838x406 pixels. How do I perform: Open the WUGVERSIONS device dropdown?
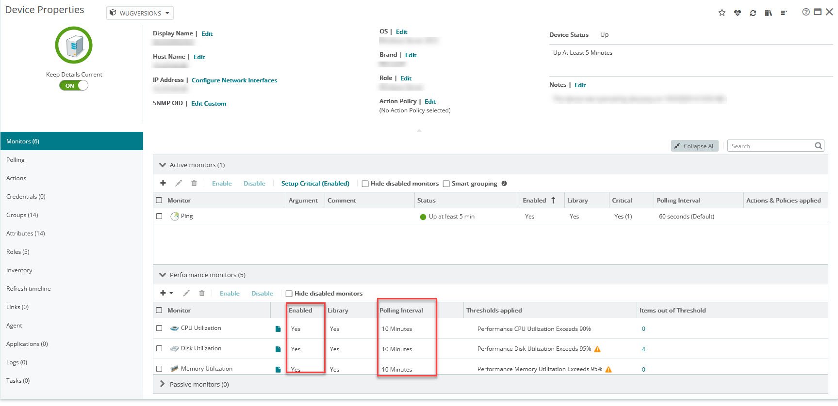pyautogui.click(x=140, y=13)
